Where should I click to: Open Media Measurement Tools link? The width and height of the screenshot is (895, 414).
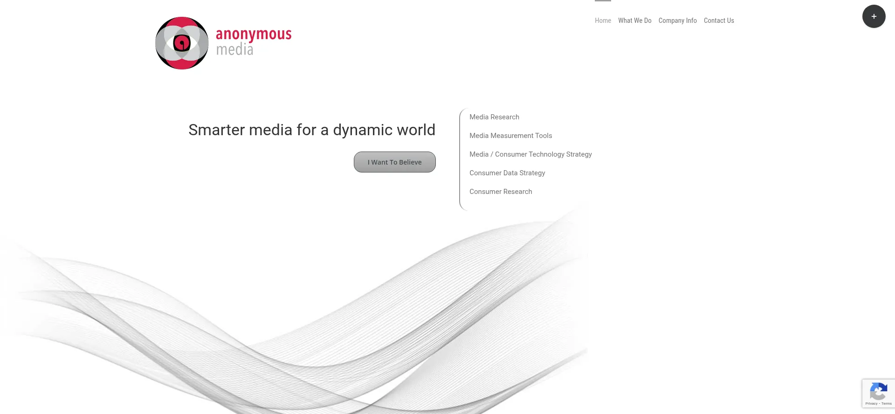510,136
